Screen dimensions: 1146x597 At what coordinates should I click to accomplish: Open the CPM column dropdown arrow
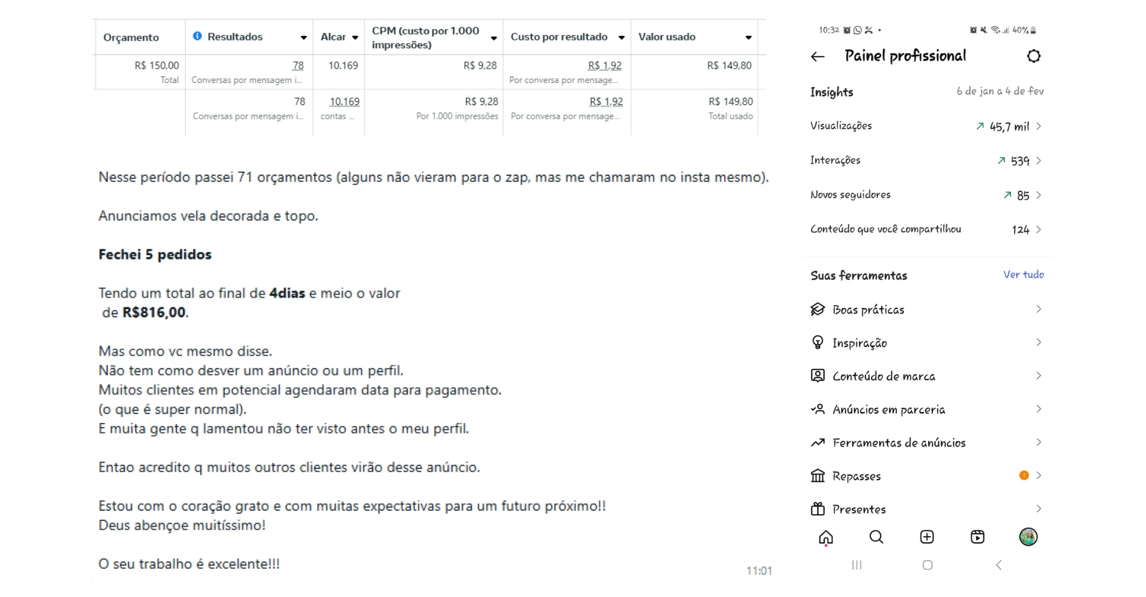pyautogui.click(x=494, y=38)
